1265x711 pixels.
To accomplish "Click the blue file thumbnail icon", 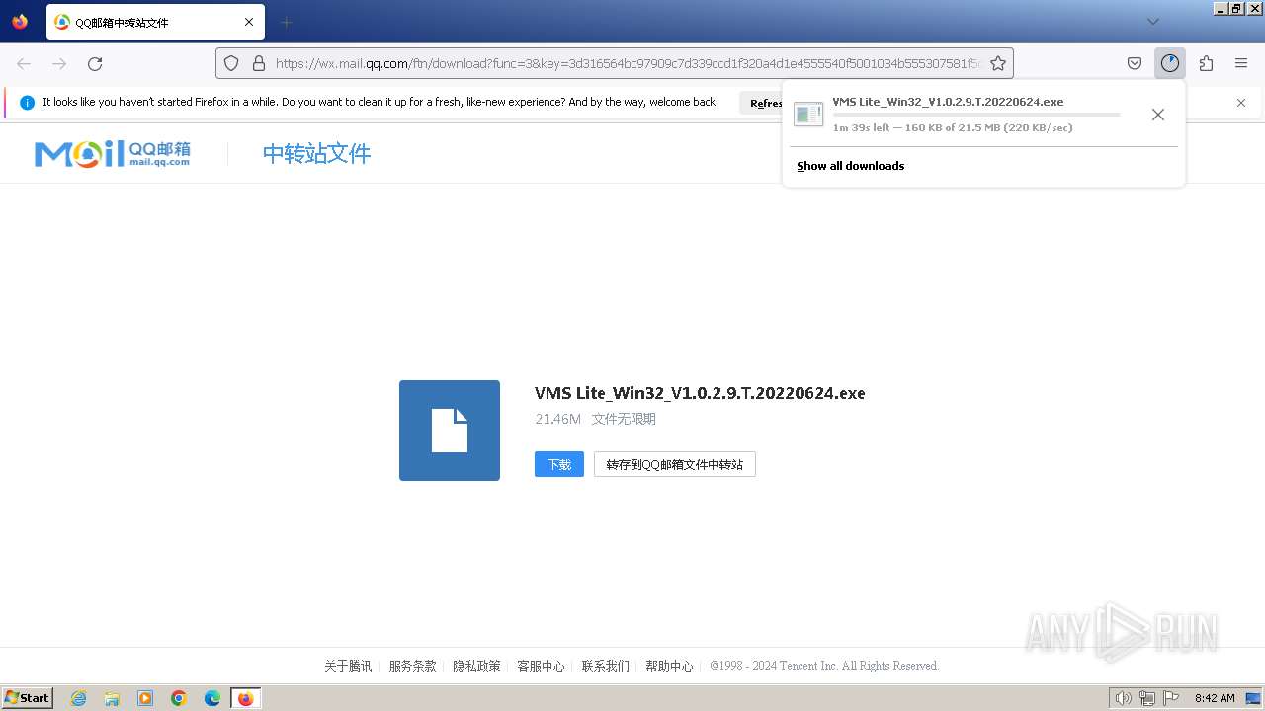I will pos(450,431).
